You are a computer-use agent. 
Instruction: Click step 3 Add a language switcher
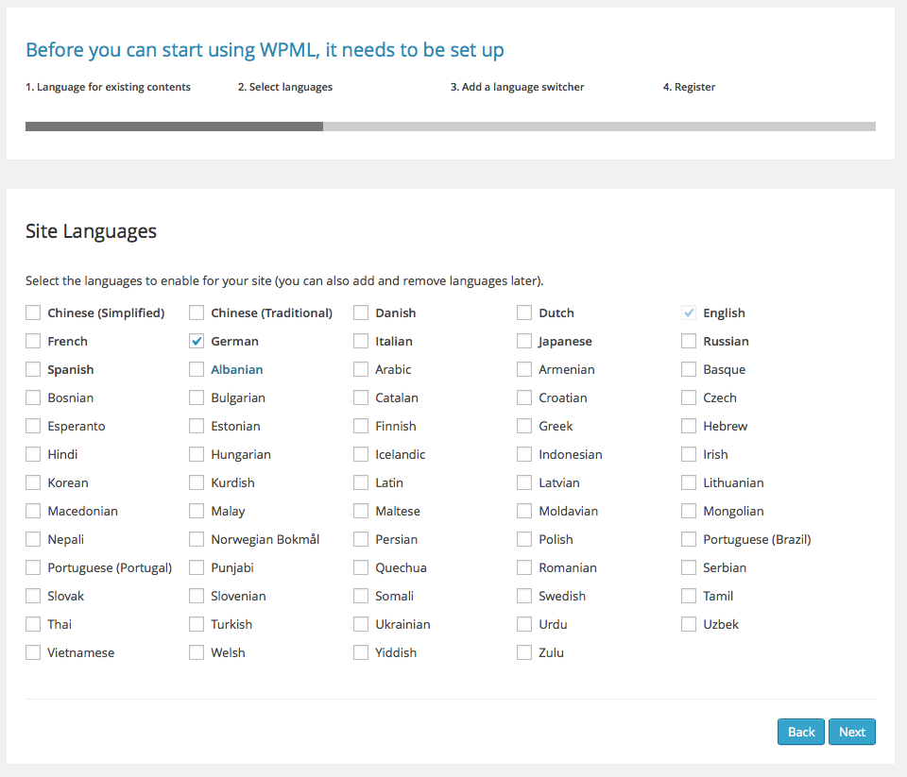click(517, 87)
